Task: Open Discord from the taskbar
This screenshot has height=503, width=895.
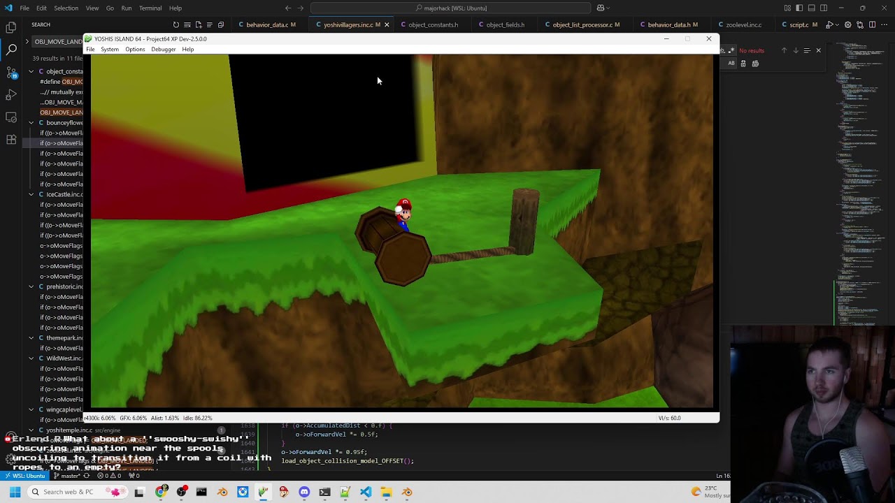Action: pos(304,492)
